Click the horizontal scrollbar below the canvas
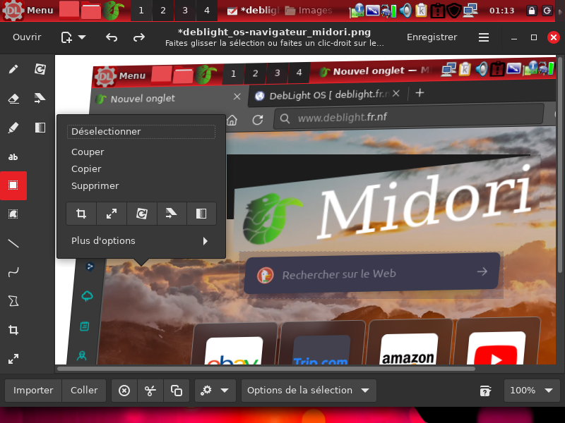The width and height of the screenshot is (565, 423). [266, 368]
